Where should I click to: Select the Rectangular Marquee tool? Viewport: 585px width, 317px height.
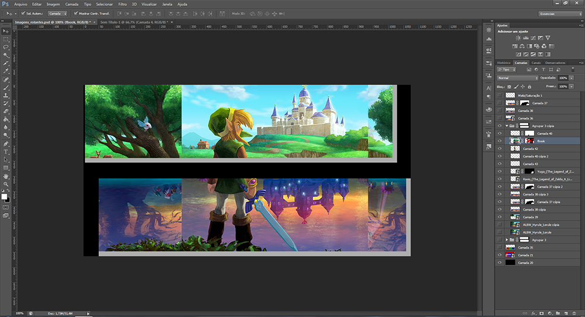[6, 39]
